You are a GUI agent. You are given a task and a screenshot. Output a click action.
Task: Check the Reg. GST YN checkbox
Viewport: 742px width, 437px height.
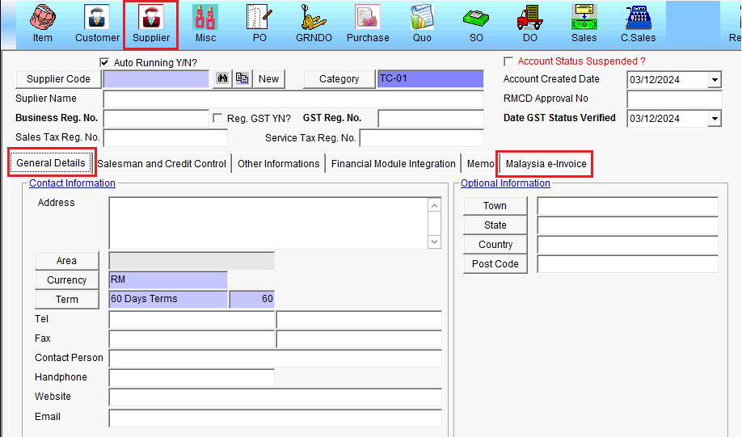(217, 118)
